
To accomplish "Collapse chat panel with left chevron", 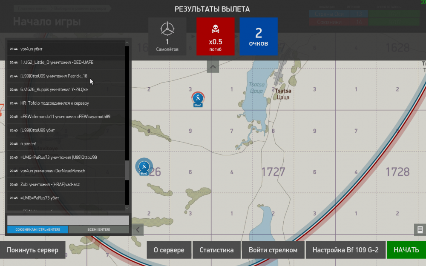I will [138, 230].
